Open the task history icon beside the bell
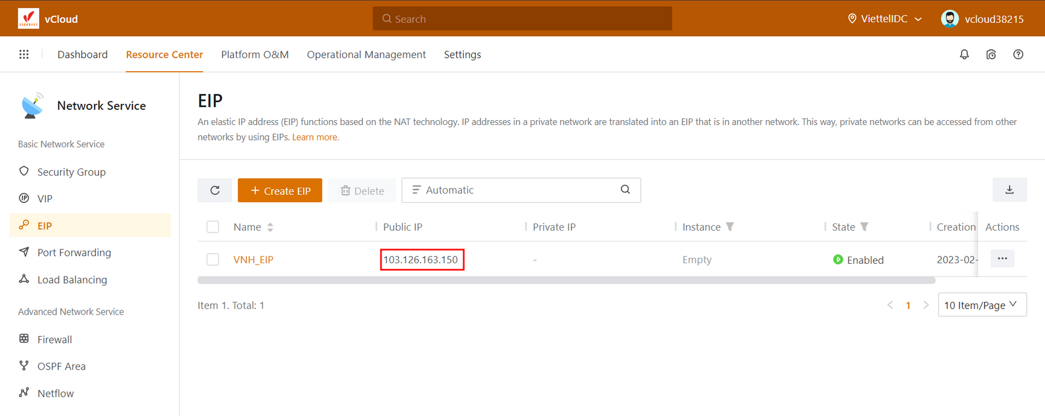The width and height of the screenshot is (1045, 416). click(x=991, y=54)
